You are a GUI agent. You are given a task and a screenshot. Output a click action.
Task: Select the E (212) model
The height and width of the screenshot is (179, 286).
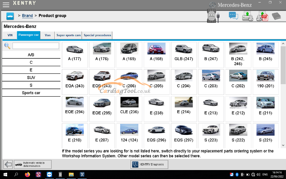tap(238, 109)
